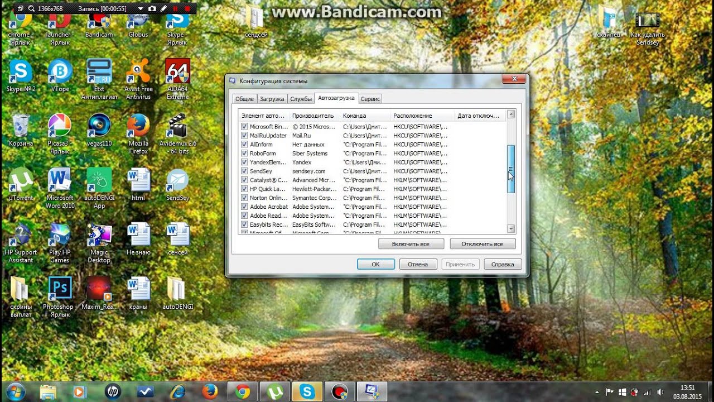Click the Skype taskbar button

[306, 391]
